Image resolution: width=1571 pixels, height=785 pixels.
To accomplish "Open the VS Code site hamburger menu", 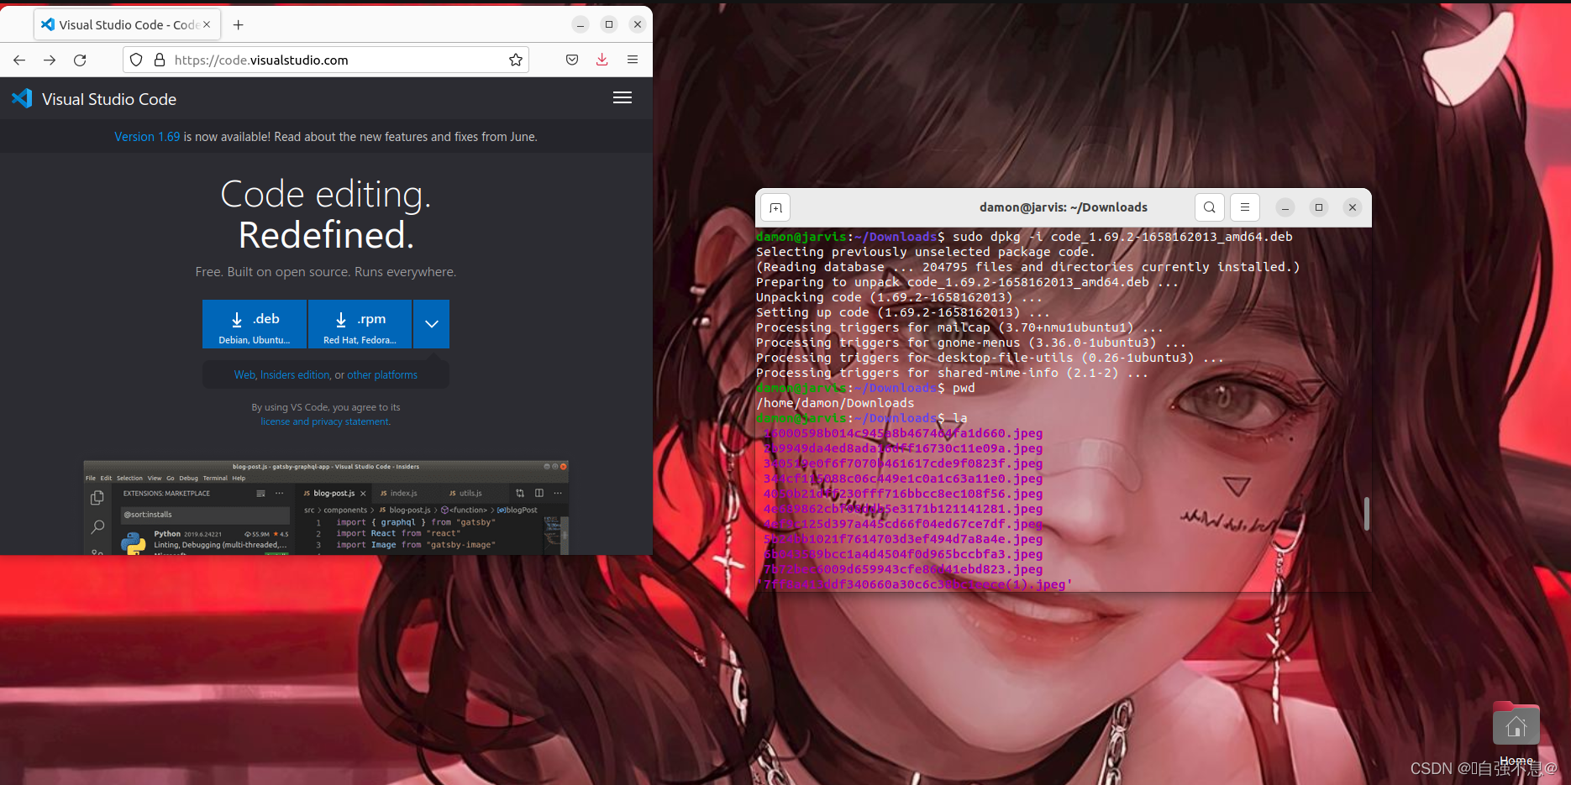I will click(623, 98).
